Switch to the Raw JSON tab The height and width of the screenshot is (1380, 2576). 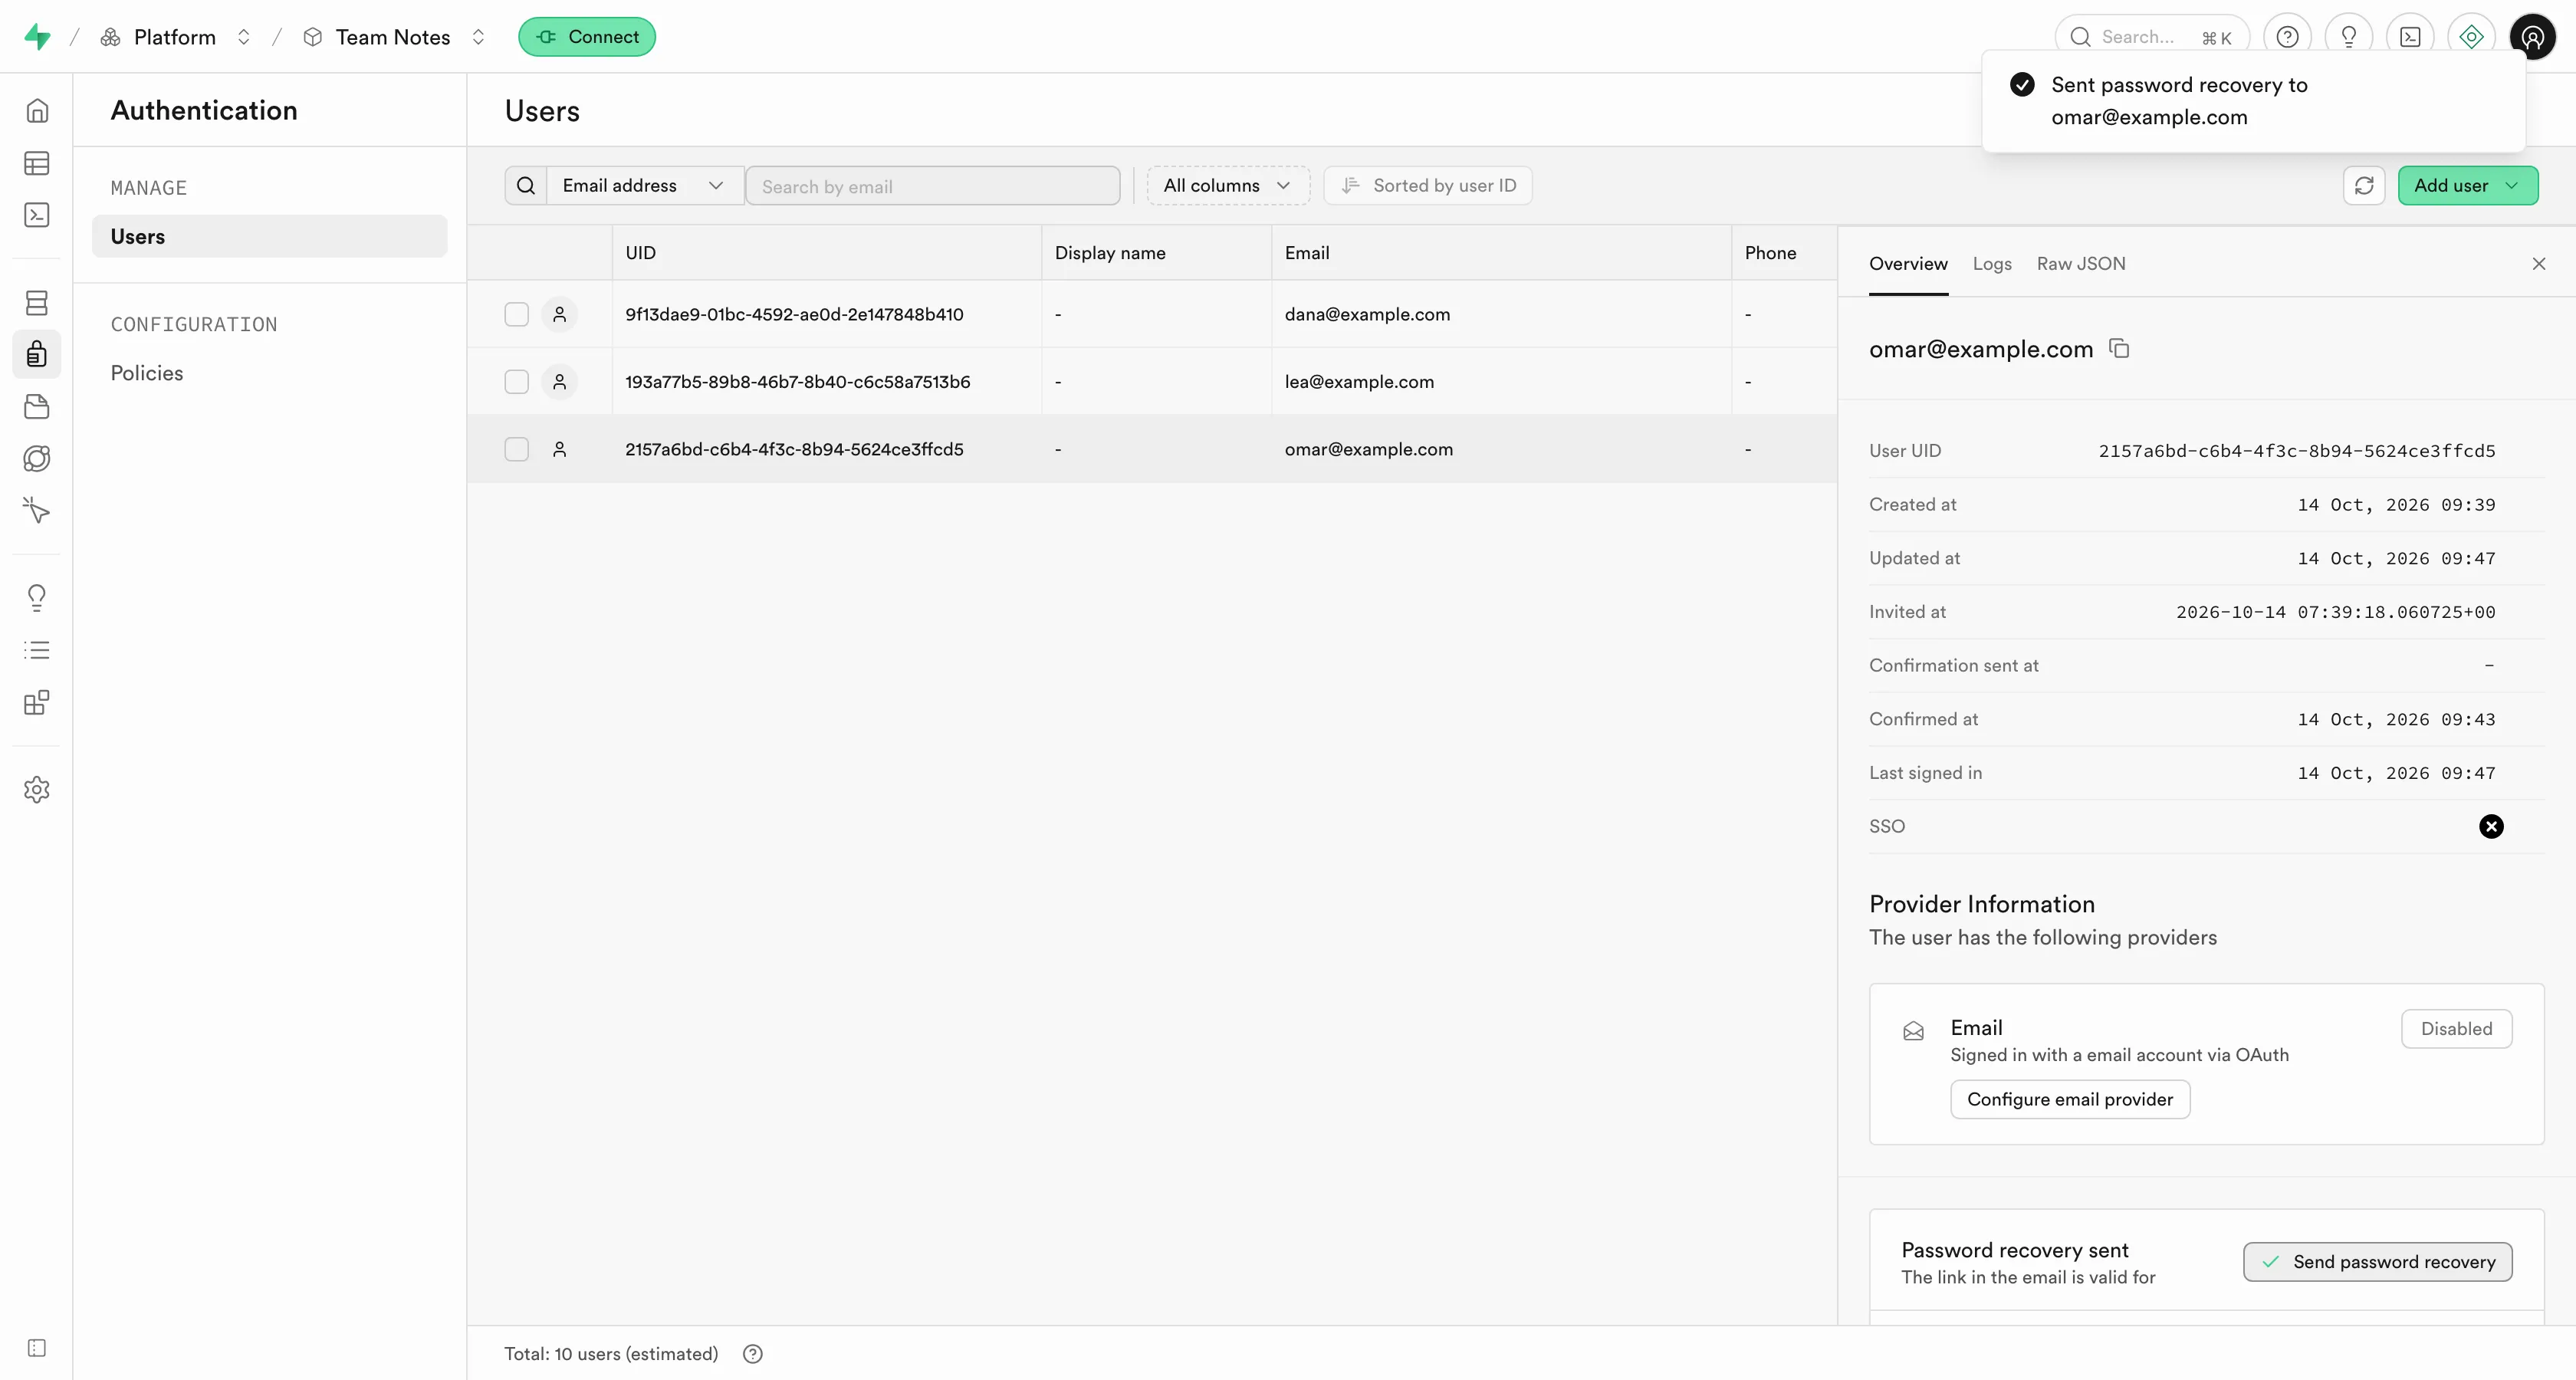pyautogui.click(x=2080, y=264)
